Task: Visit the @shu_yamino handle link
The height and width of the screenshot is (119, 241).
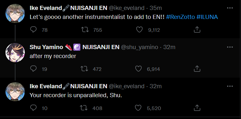Action: (x=140, y=47)
